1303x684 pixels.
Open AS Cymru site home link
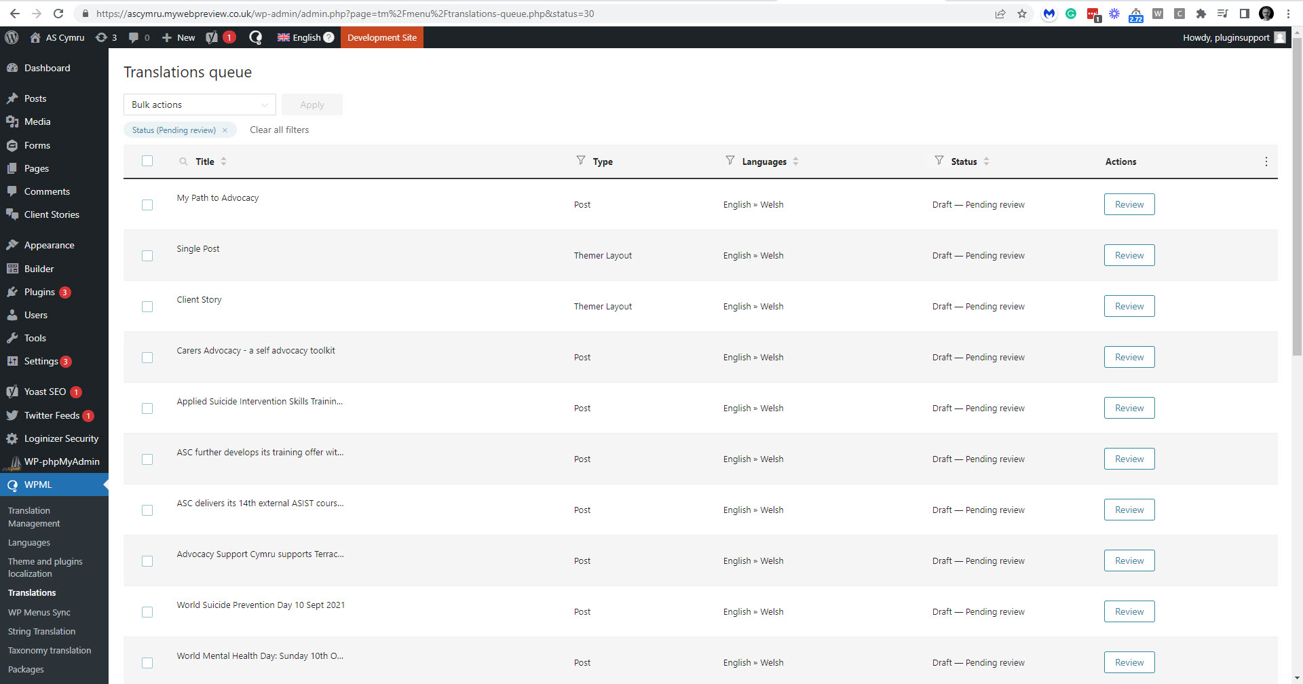click(58, 37)
